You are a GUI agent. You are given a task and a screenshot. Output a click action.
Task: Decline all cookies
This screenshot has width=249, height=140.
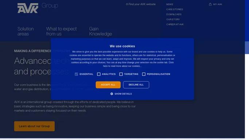(x=136, y=85)
